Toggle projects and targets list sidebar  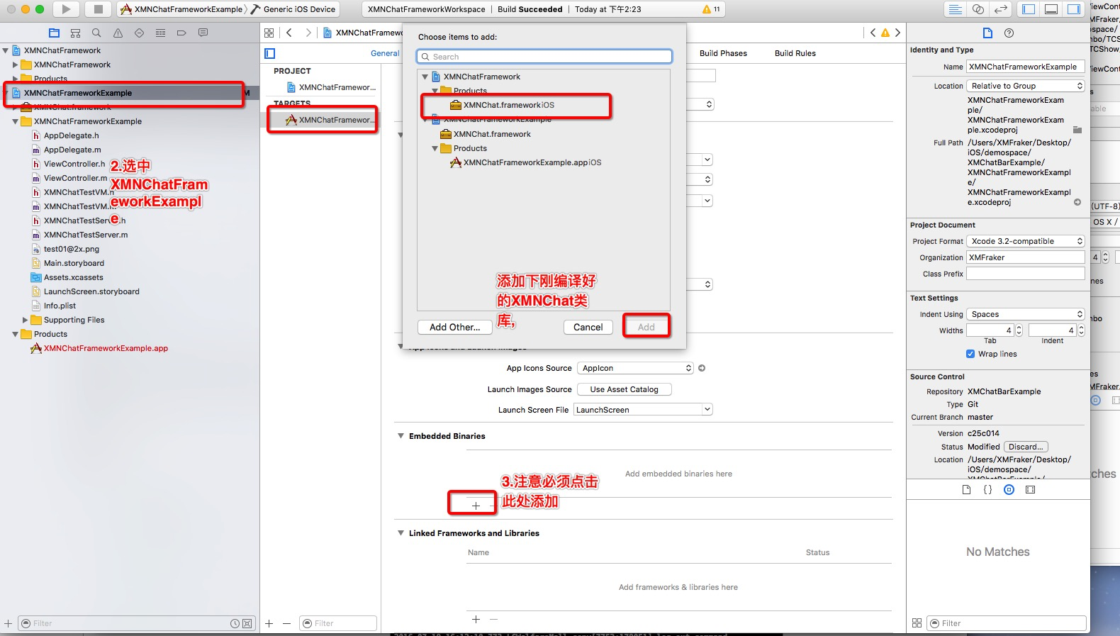point(269,53)
